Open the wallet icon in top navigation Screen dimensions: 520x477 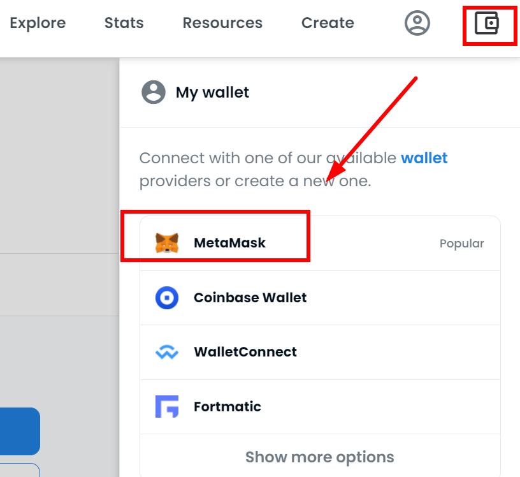[487, 23]
